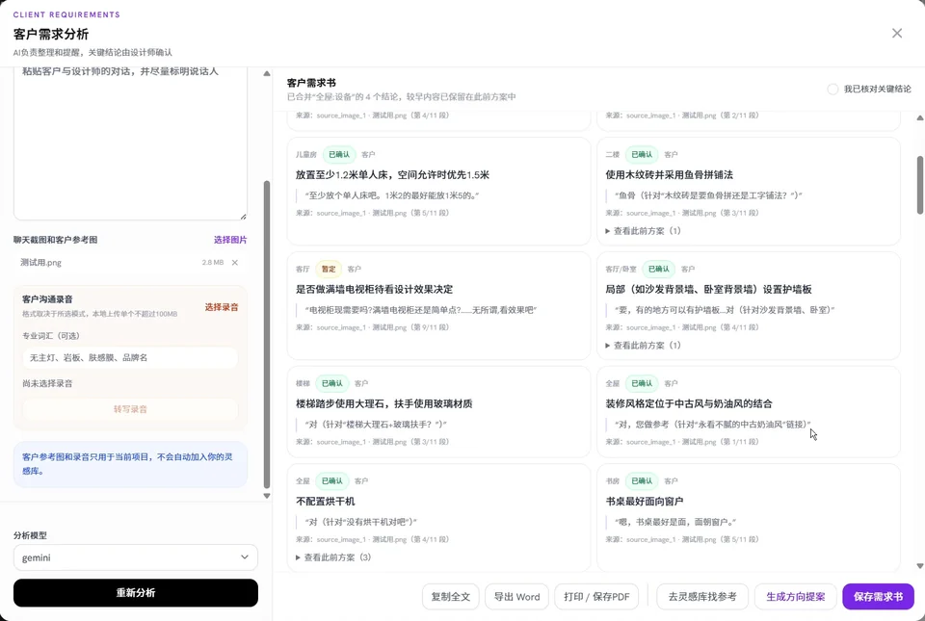Click 已确认 tag on 二楼 card
Image resolution: width=925 pixels, height=621 pixels.
642,154
